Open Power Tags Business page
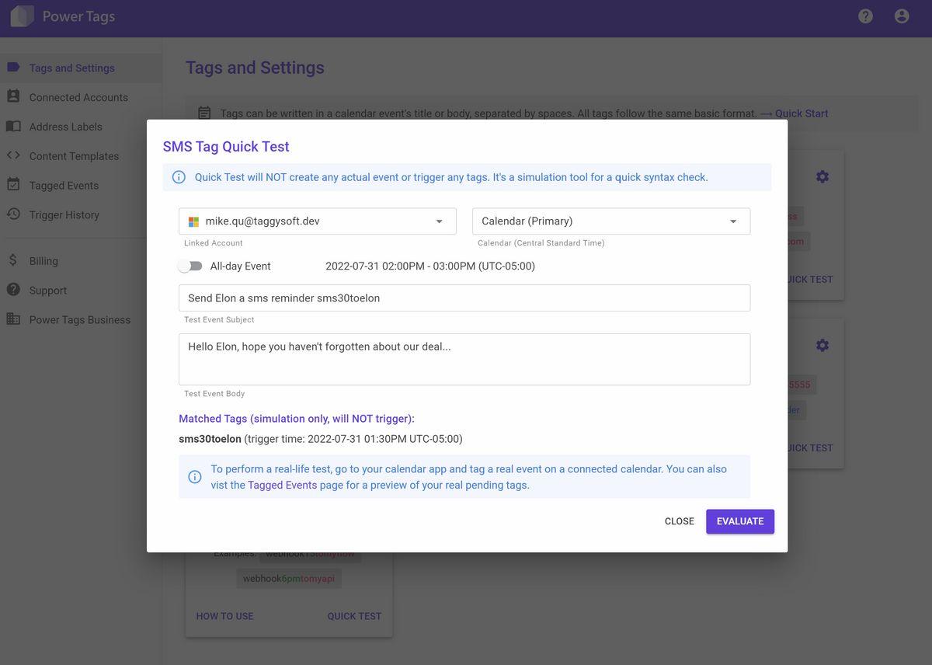932x665 pixels. pos(81,319)
